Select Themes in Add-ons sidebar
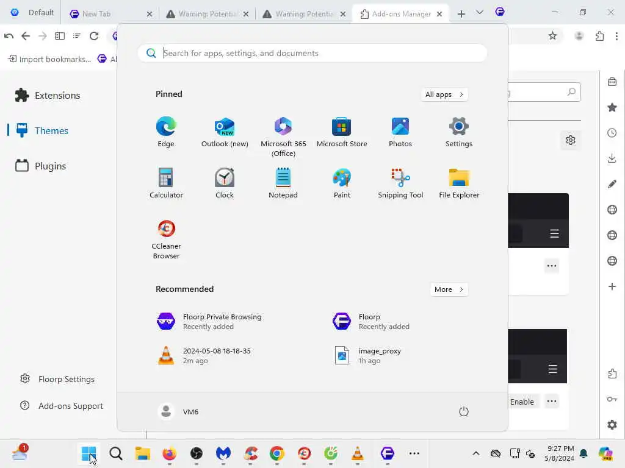 click(x=42, y=130)
